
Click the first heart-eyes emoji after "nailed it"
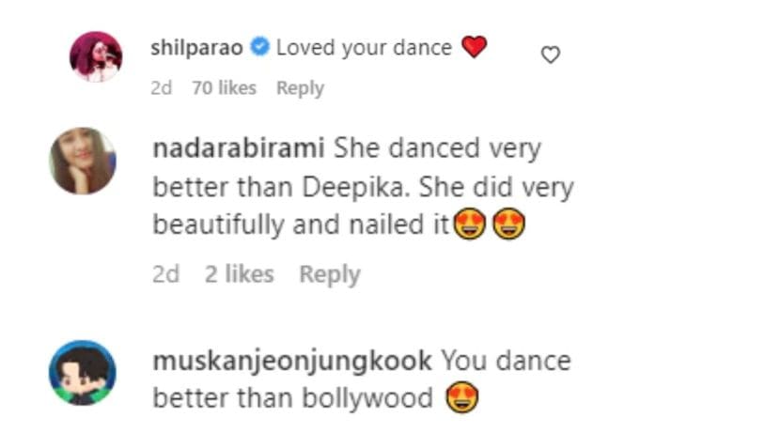click(468, 225)
